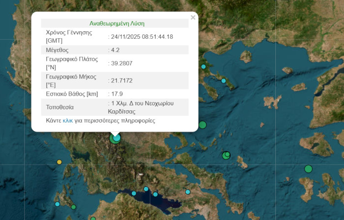
Task: Select the small green marker on the southwestern island
Action: (74, 207)
